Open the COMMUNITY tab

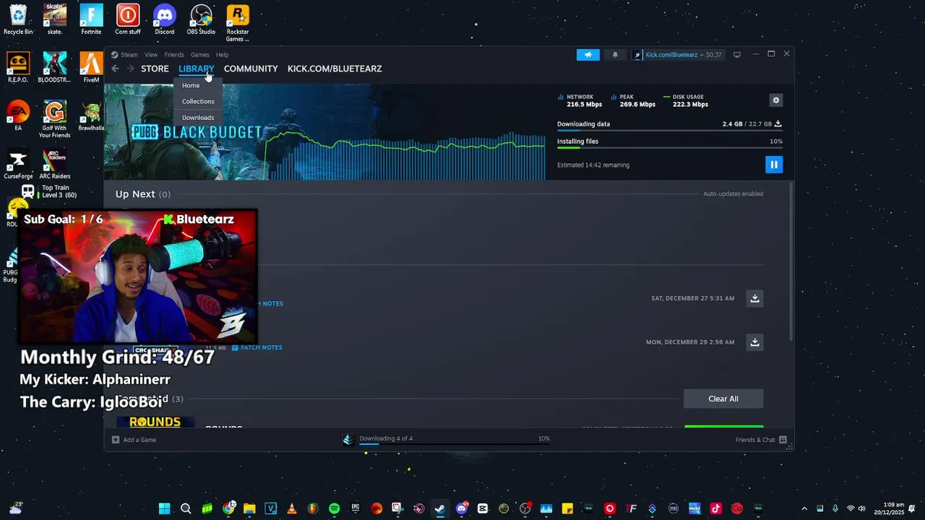coord(251,69)
